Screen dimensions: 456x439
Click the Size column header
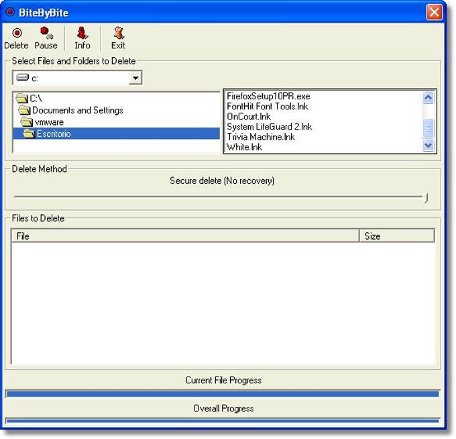coord(397,236)
